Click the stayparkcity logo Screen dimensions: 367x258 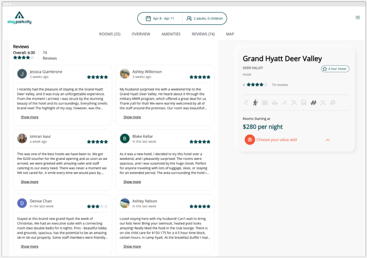click(19, 18)
